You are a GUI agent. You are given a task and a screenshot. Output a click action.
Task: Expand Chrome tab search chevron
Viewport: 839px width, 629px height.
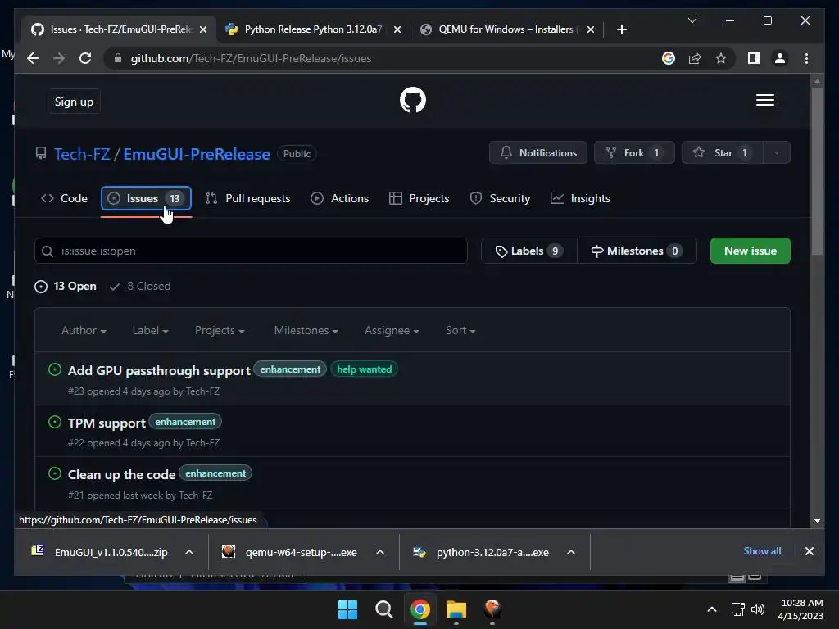[x=692, y=20]
